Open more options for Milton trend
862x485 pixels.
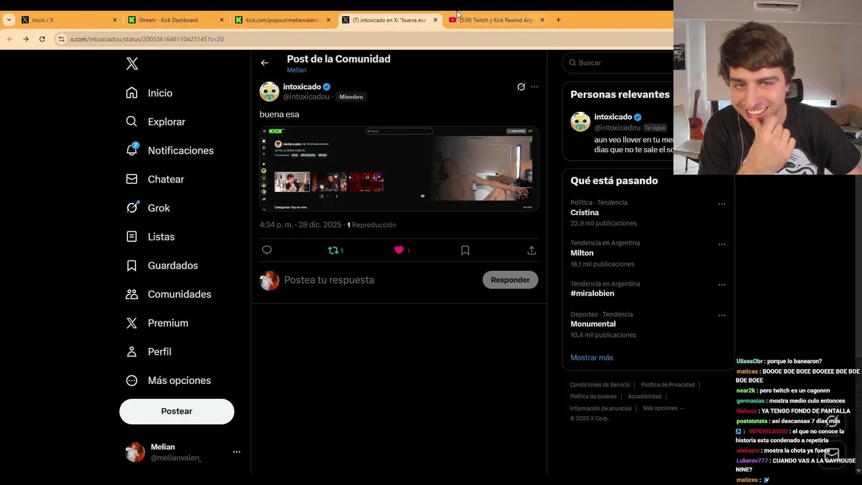722,245
